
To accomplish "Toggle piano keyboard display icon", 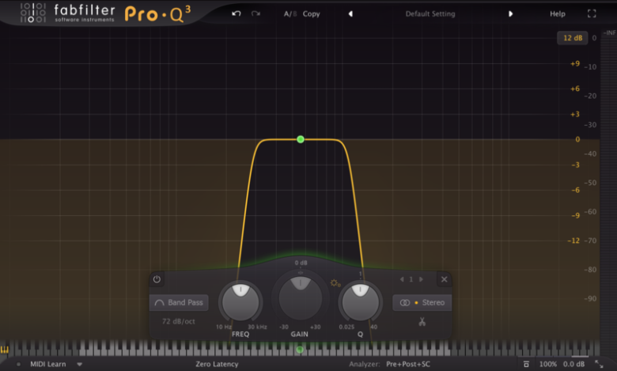I will (x=5, y=350).
